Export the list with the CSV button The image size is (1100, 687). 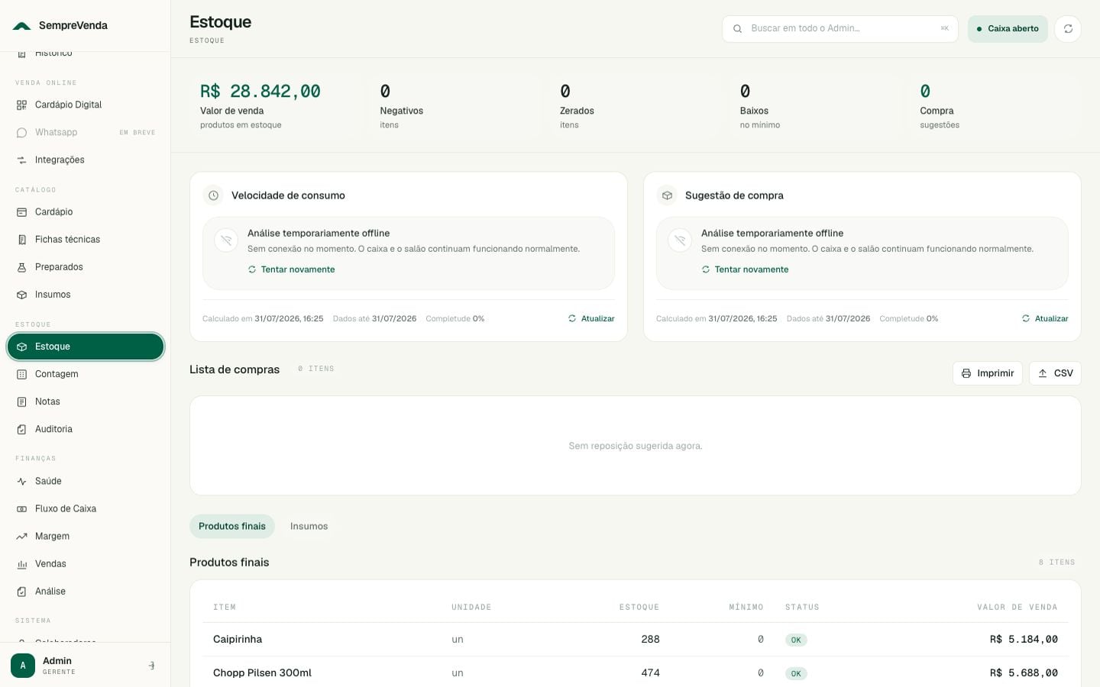click(x=1055, y=373)
